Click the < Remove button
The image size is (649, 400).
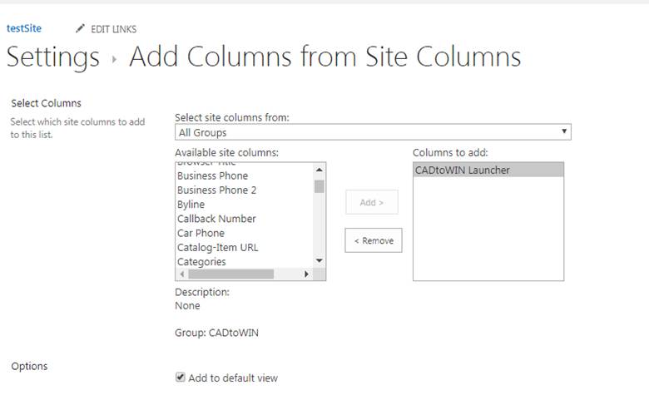(x=374, y=240)
